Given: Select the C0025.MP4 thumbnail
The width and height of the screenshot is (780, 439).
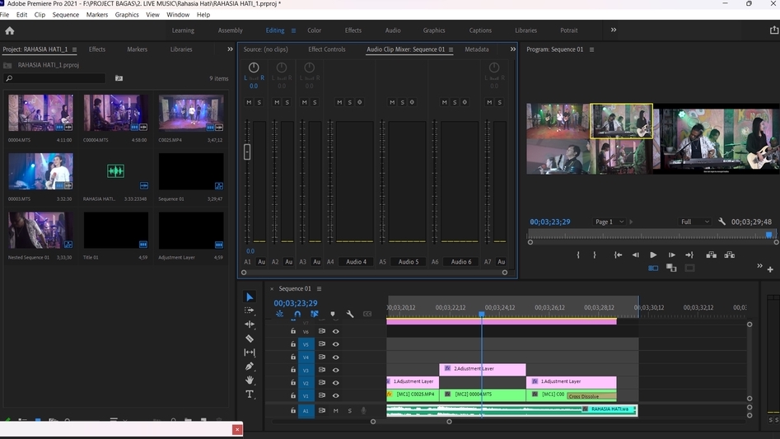Looking at the screenshot, I should 190,113.
